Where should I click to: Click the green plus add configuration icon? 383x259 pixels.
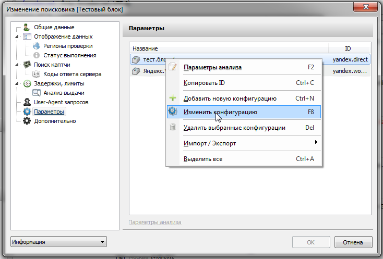pos(173,98)
